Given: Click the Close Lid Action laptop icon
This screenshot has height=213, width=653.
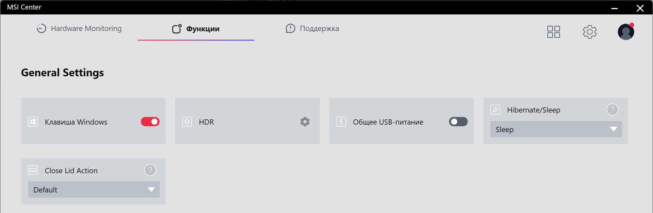Looking at the screenshot, I should (33, 170).
